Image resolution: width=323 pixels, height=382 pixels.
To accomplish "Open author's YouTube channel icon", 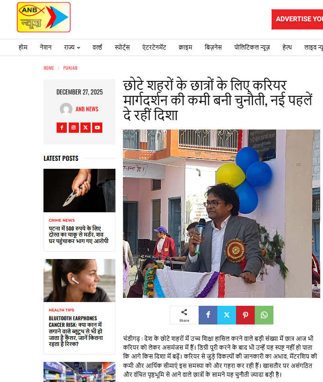I will point(97,128).
